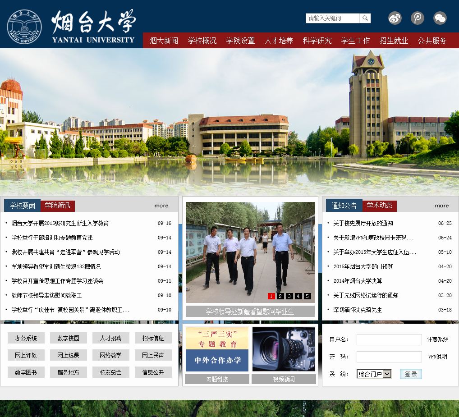459x417 pixels.
Task: Select slide 5 in the photo carousel
Action: 308,296
